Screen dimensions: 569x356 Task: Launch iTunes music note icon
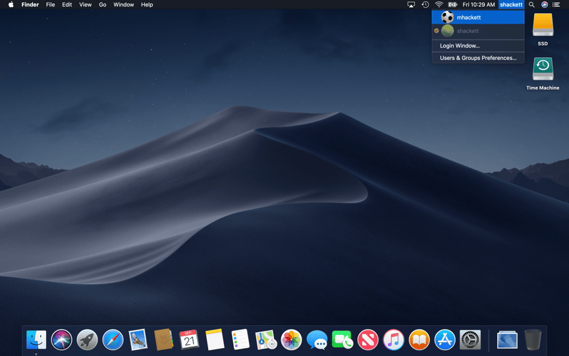pyautogui.click(x=393, y=340)
